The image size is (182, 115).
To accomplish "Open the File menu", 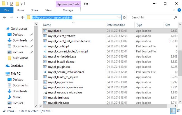I will pyautogui.click(x=7, y=10).
